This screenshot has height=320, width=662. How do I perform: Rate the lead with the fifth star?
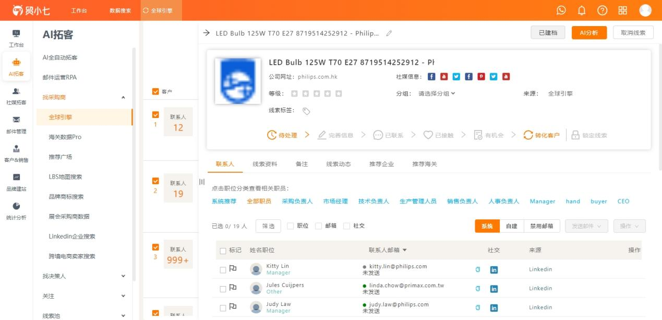point(339,93)
